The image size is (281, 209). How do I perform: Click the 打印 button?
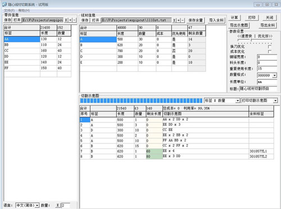coord(252,17)
